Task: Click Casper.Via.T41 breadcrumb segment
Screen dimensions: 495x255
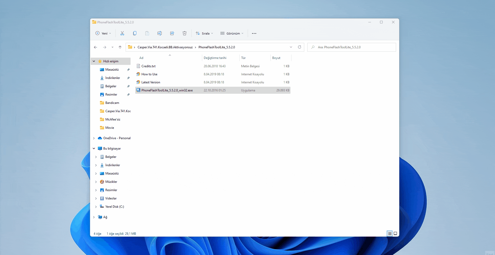Action: point(165,47)
